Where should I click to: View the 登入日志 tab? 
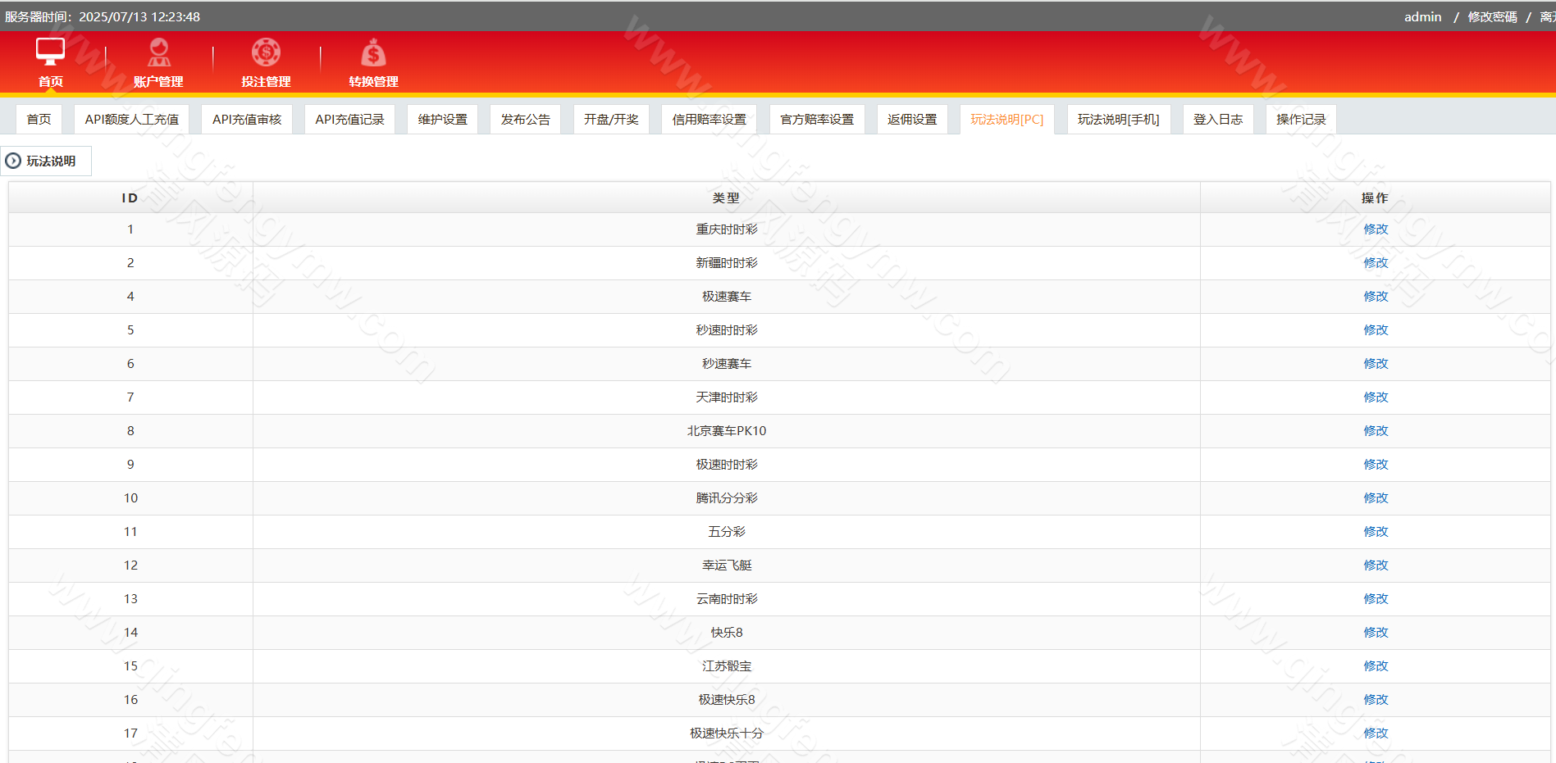click(1217, 120)
